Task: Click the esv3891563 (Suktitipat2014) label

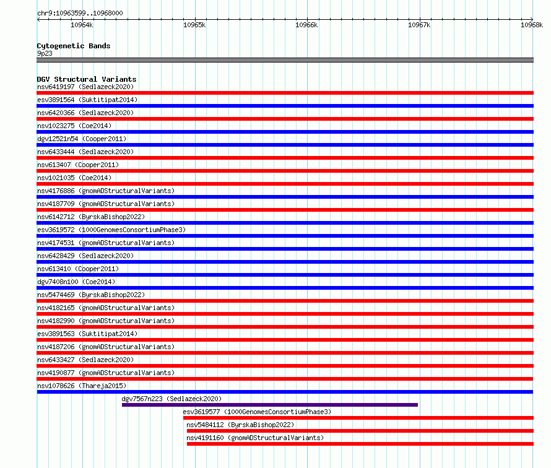Action: coord(87,334)
